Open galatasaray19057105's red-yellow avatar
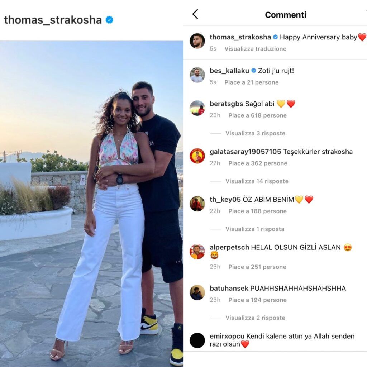Image resolution: width=367 pixels, height=367 pixels. (197, 156)
